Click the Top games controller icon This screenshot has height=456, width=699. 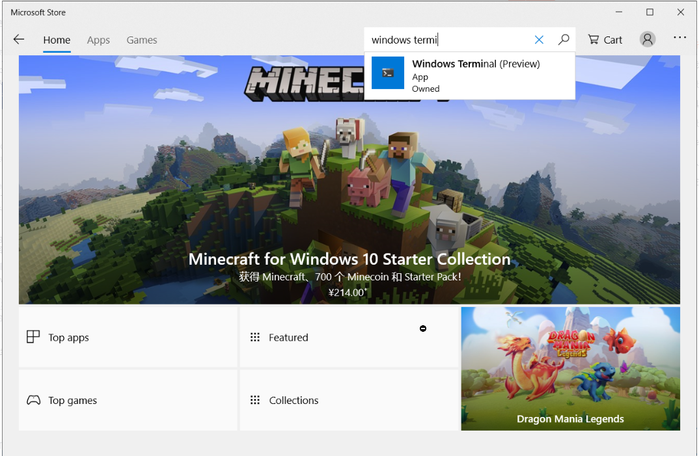pyautogui.click(x=33, y=400)
